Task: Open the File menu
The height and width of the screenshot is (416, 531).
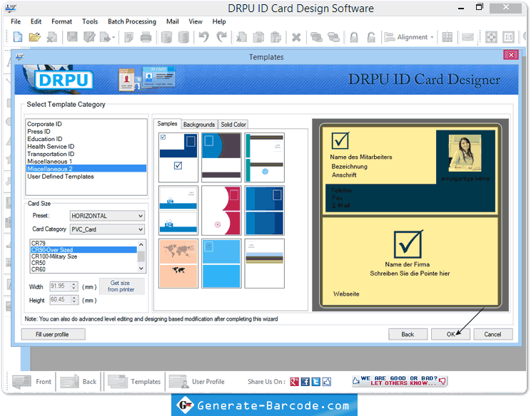Action: tap(16, 21)
